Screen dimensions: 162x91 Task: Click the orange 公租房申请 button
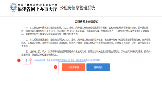74,67
